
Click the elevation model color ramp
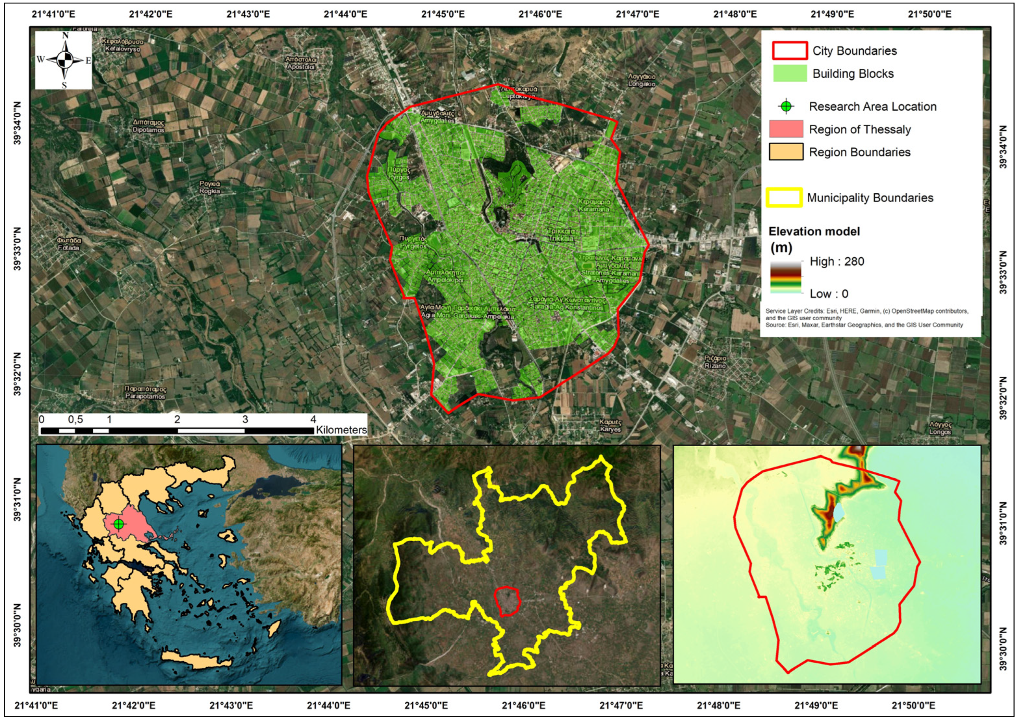tap(786, 277)
